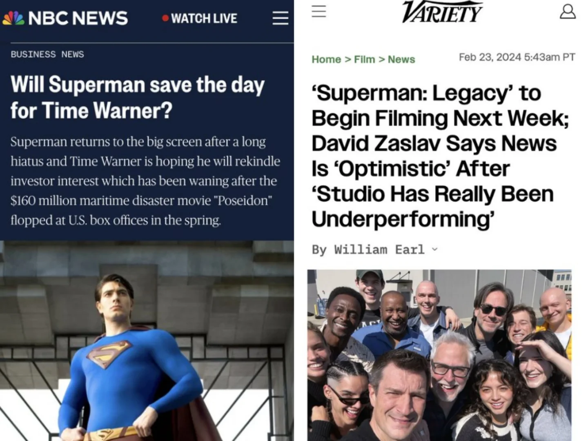Screen dimensions: 588x441
Task: Open the Variety user account icon
Action: click(x=568, y=11)
